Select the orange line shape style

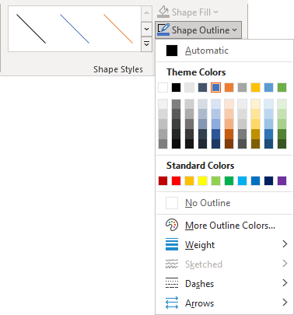pos(118,29)
